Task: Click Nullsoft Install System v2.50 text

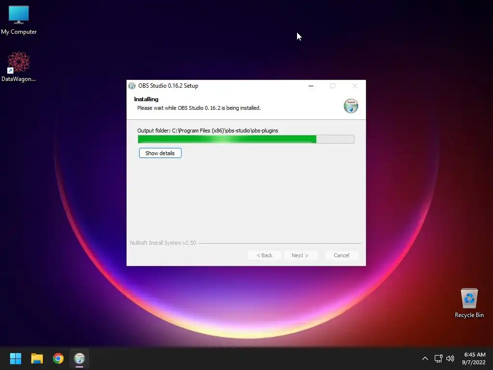Action: (163, 243)
